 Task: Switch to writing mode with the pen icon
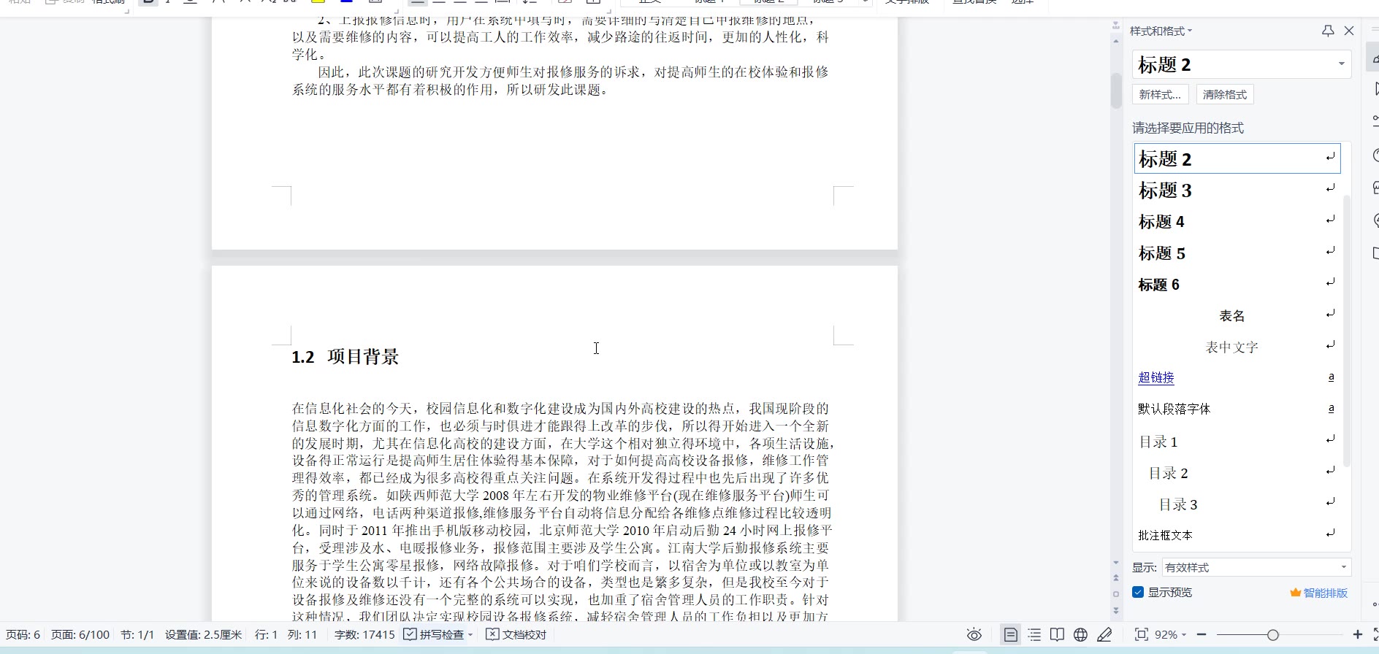1104,635
